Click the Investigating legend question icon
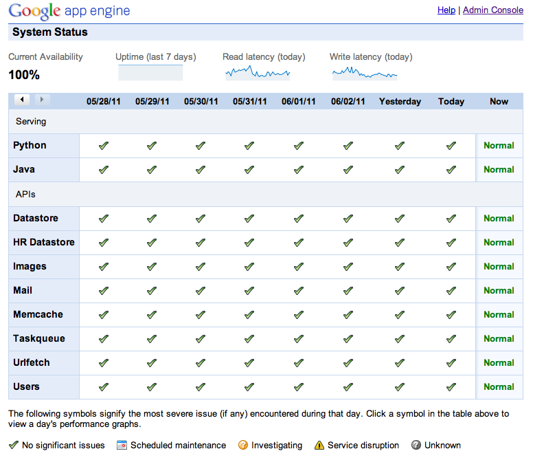 (243, 445)
